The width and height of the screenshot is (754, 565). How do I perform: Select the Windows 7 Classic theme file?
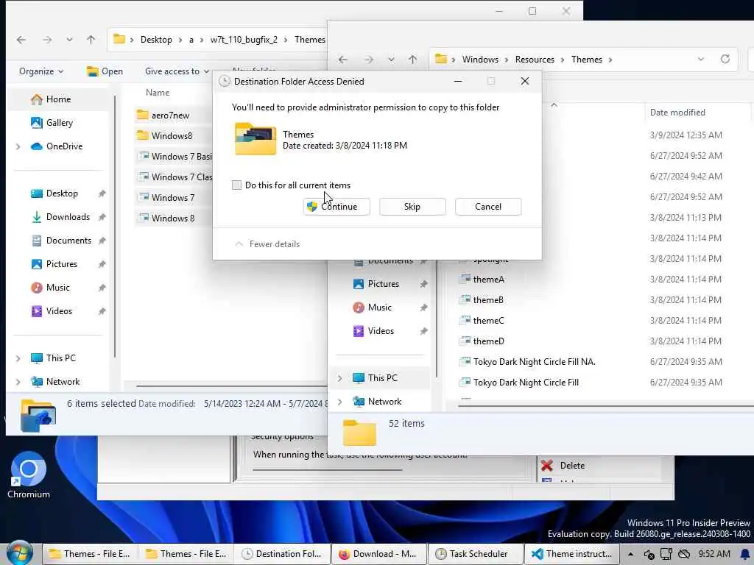[174, 177]
